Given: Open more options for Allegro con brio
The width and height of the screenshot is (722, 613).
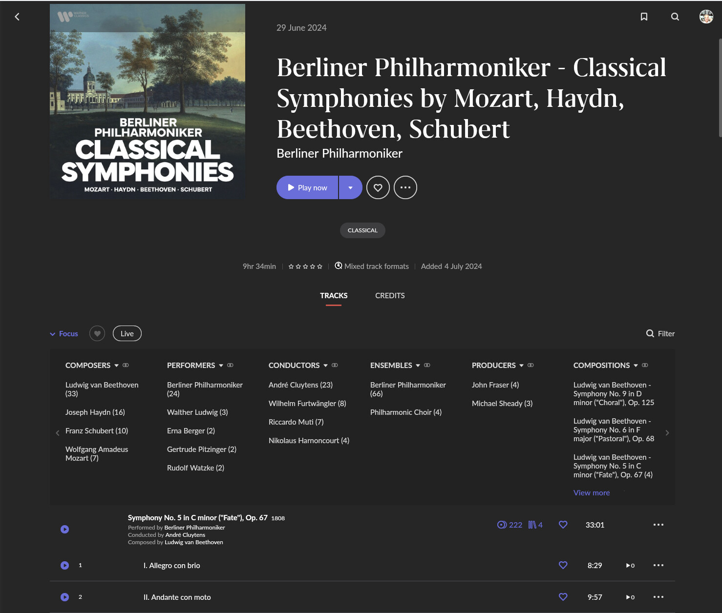Looking at the screenshot, I should click(658, 565).
